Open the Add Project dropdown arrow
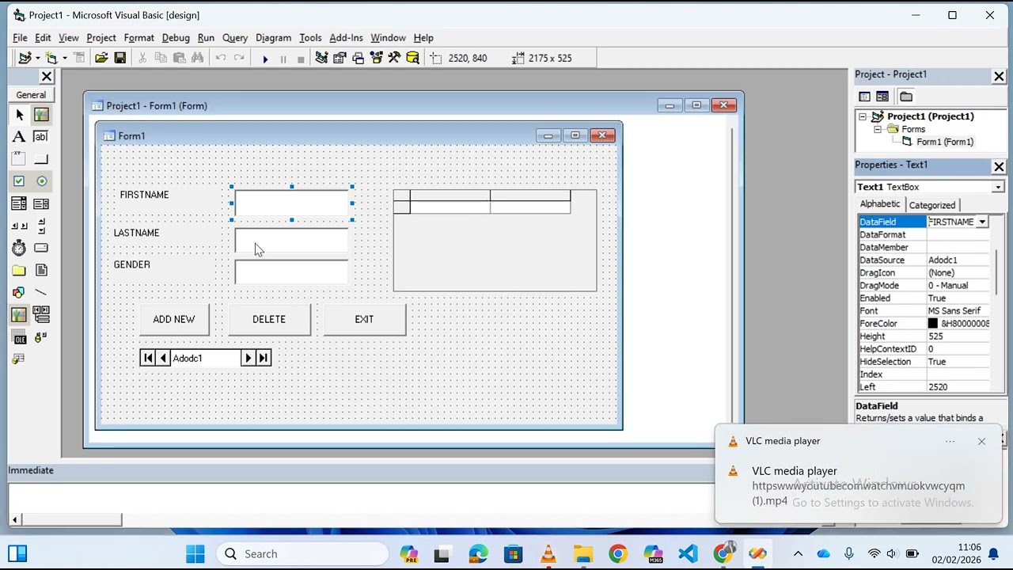The width and height of the screenshot is (1013, 570). 37,59
